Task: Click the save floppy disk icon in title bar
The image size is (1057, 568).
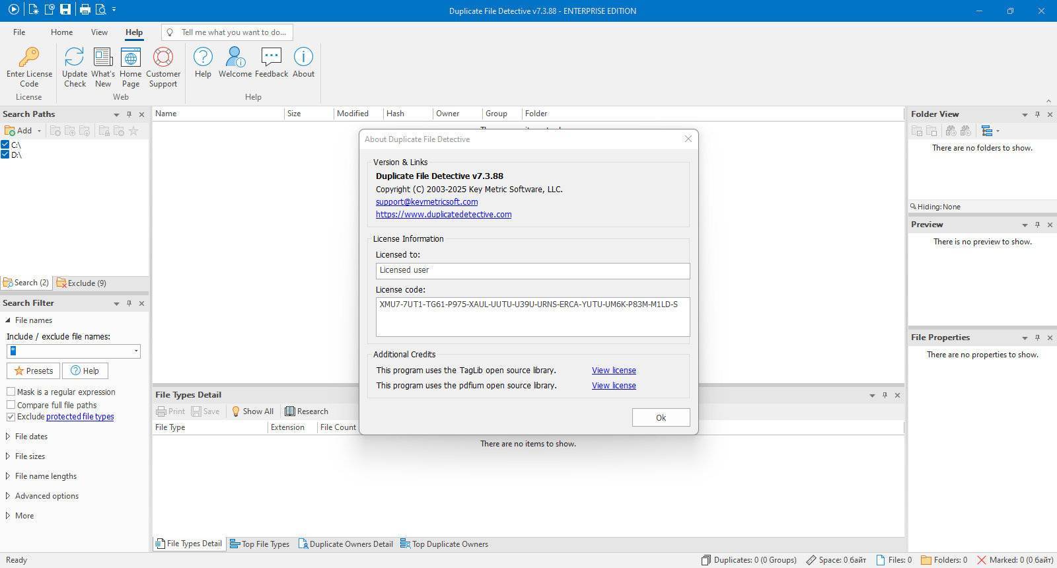Action: coord(65,10)
